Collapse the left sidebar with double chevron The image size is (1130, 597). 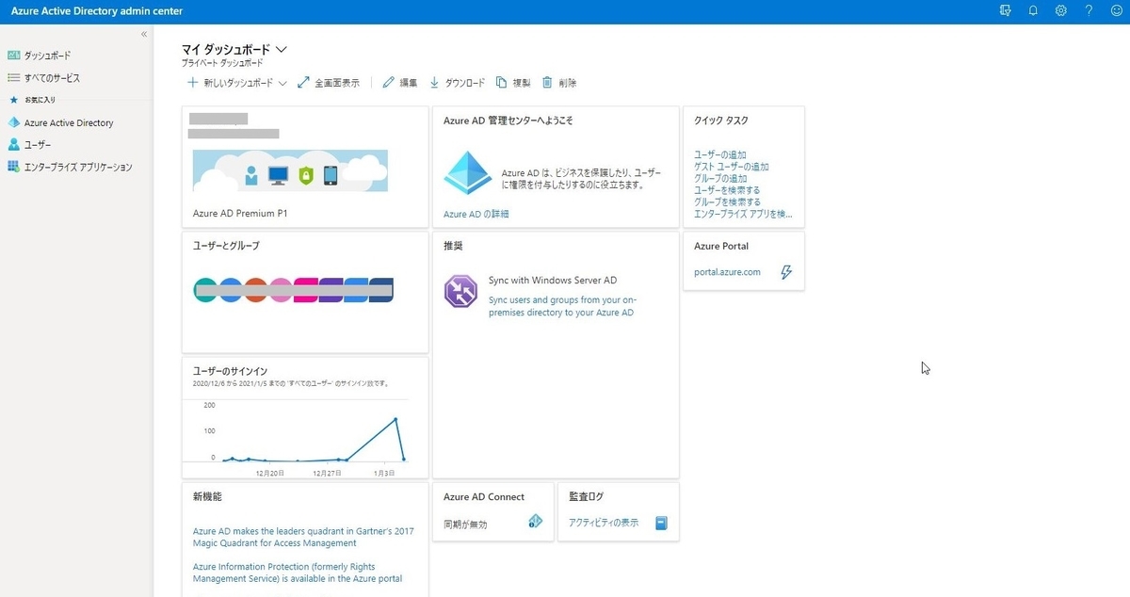pyautogui.click(x=144, y=34)
